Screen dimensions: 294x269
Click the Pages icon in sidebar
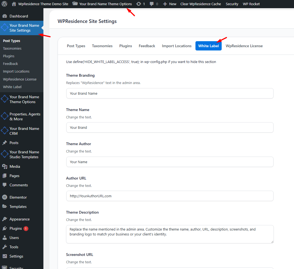5,176
